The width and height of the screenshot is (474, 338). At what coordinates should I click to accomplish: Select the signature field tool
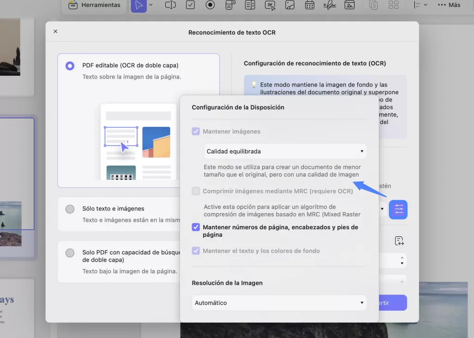330,5
